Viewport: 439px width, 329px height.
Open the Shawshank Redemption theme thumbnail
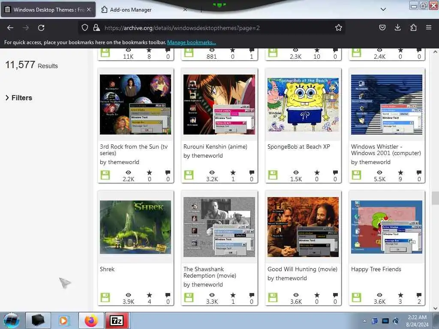(219, 227)
